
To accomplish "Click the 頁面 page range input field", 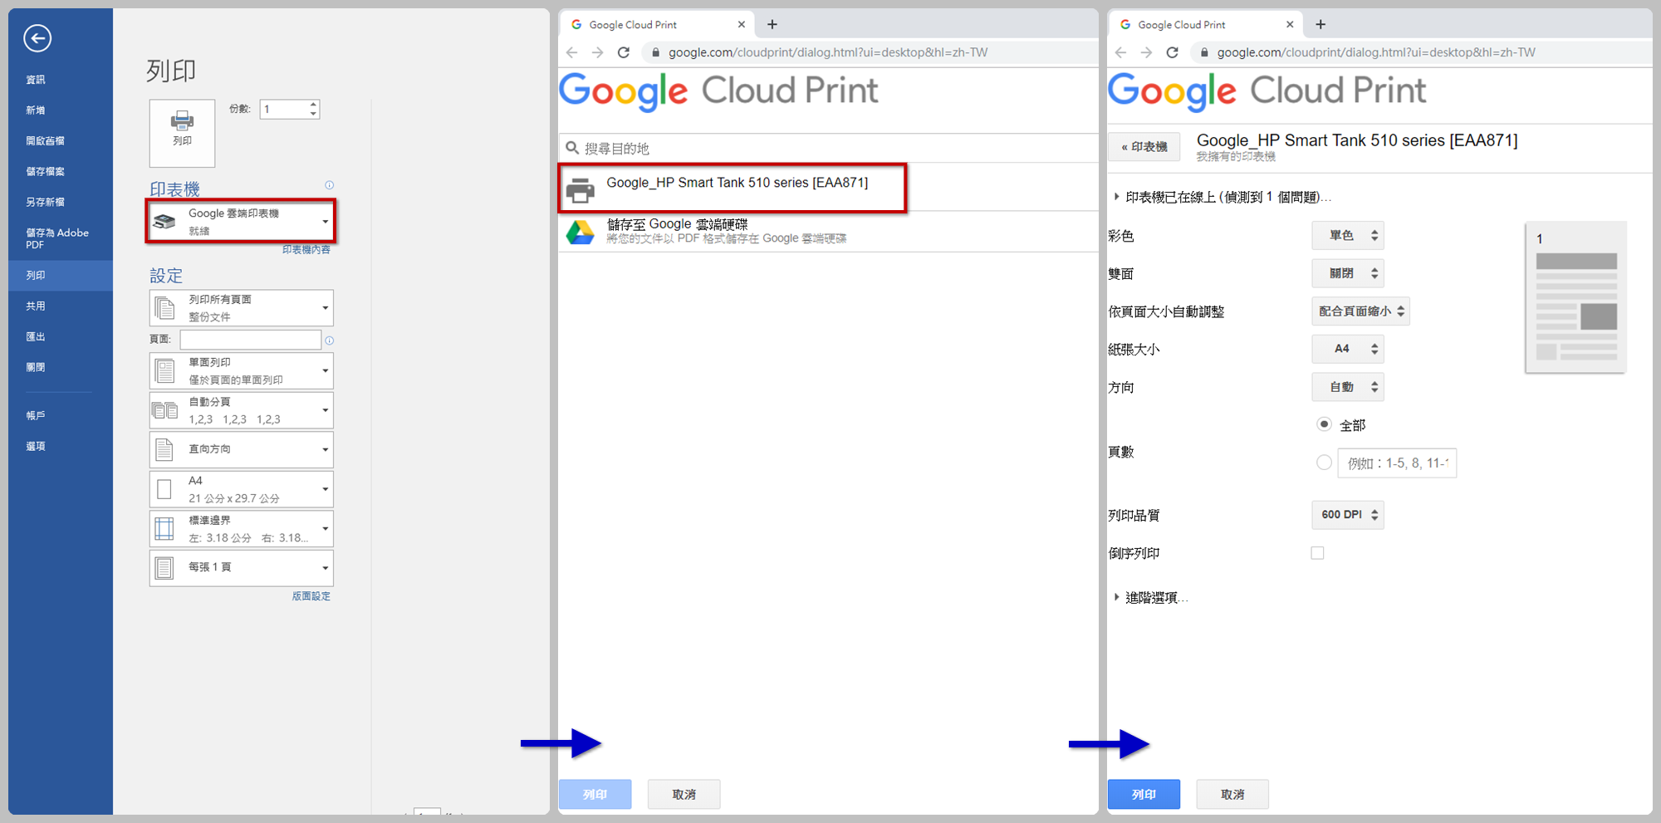I will (250, 340).
